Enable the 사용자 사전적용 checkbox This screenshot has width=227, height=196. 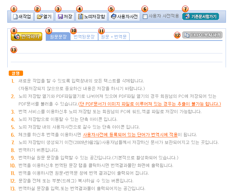[145, 16]
